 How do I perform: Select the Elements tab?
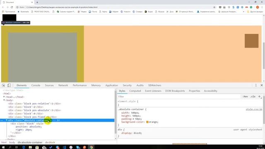pyautogui.click(x=22, y=85)
